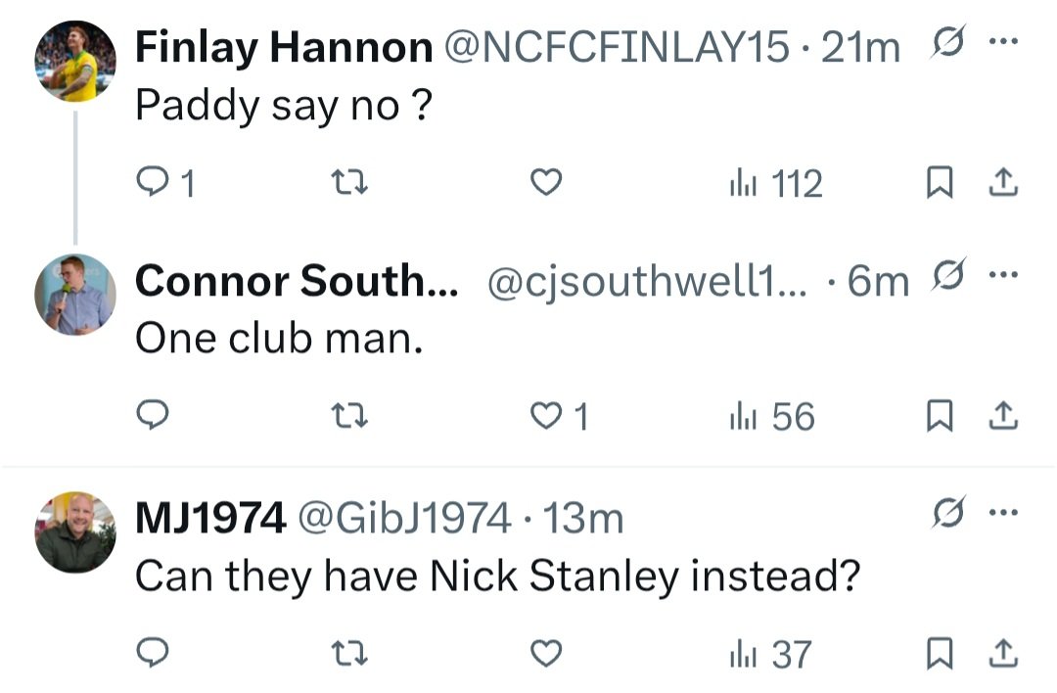Share Connor Southwell's tweet
The width and height of the screenshot is (1057, 693).
point(1005,417)
